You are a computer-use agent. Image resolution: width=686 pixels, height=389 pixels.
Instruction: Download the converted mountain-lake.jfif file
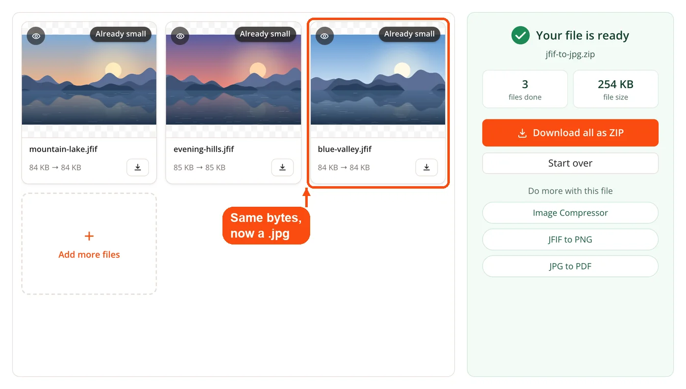tap(138, 168)
